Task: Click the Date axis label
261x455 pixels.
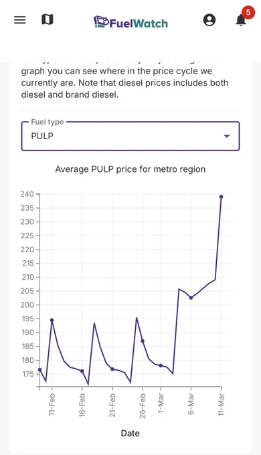Action: [x=130, y=433]
